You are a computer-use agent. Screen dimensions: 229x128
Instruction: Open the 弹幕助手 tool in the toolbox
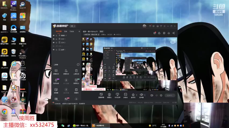pyautogui.click(x=56, y=72)
